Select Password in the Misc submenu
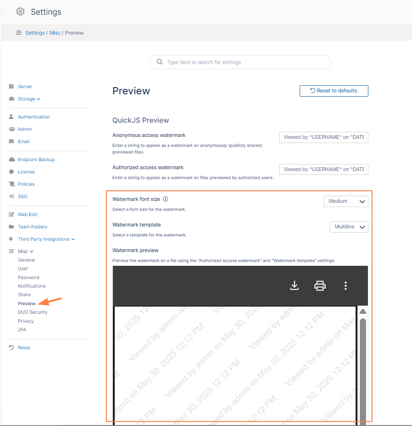The height and width of the screenshot is (426, 412). pos(28,277)
